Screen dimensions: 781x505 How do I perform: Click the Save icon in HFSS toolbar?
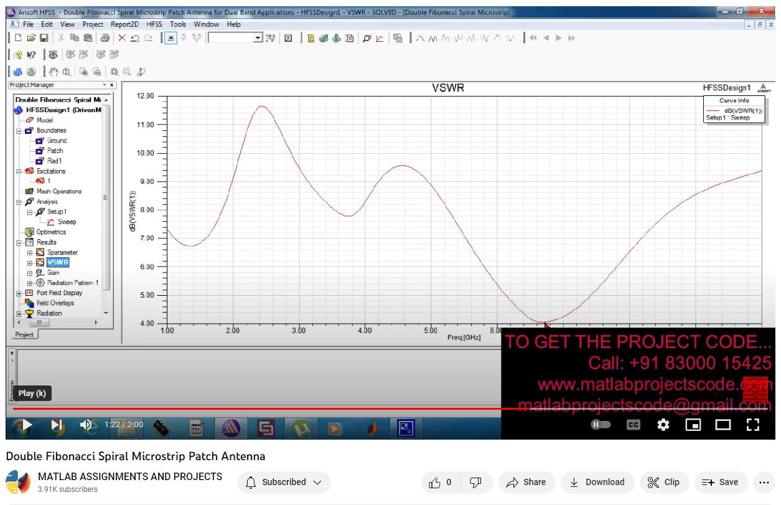click(44, 38)
